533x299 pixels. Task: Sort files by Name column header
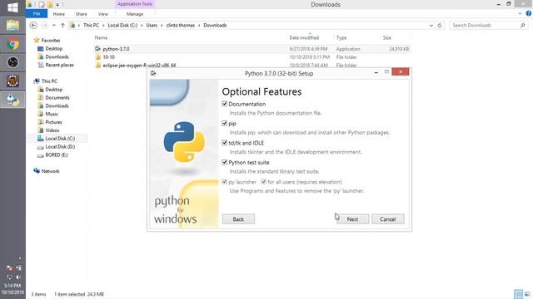tap(101, 37)
